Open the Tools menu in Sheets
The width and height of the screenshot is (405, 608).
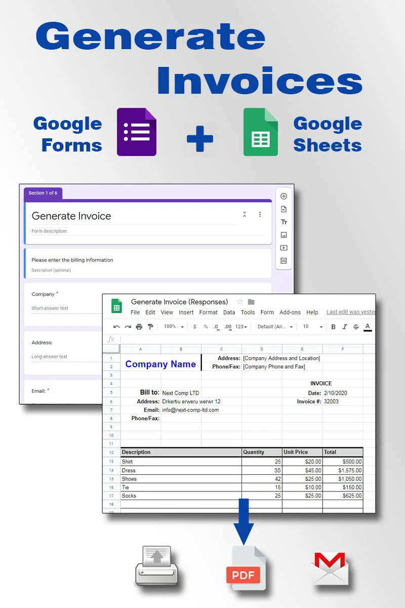248,313
